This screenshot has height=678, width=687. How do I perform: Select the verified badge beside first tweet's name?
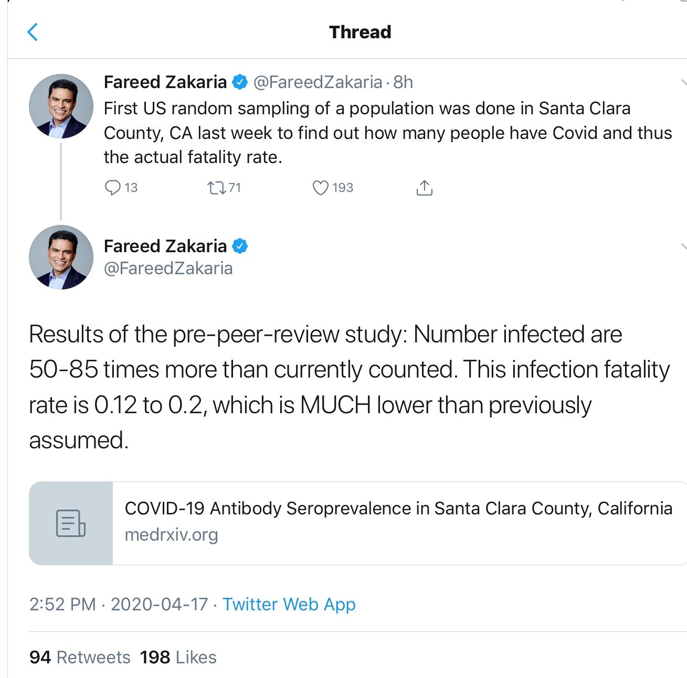240,82
